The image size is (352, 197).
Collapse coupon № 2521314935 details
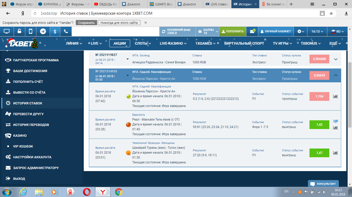point(336,75)
